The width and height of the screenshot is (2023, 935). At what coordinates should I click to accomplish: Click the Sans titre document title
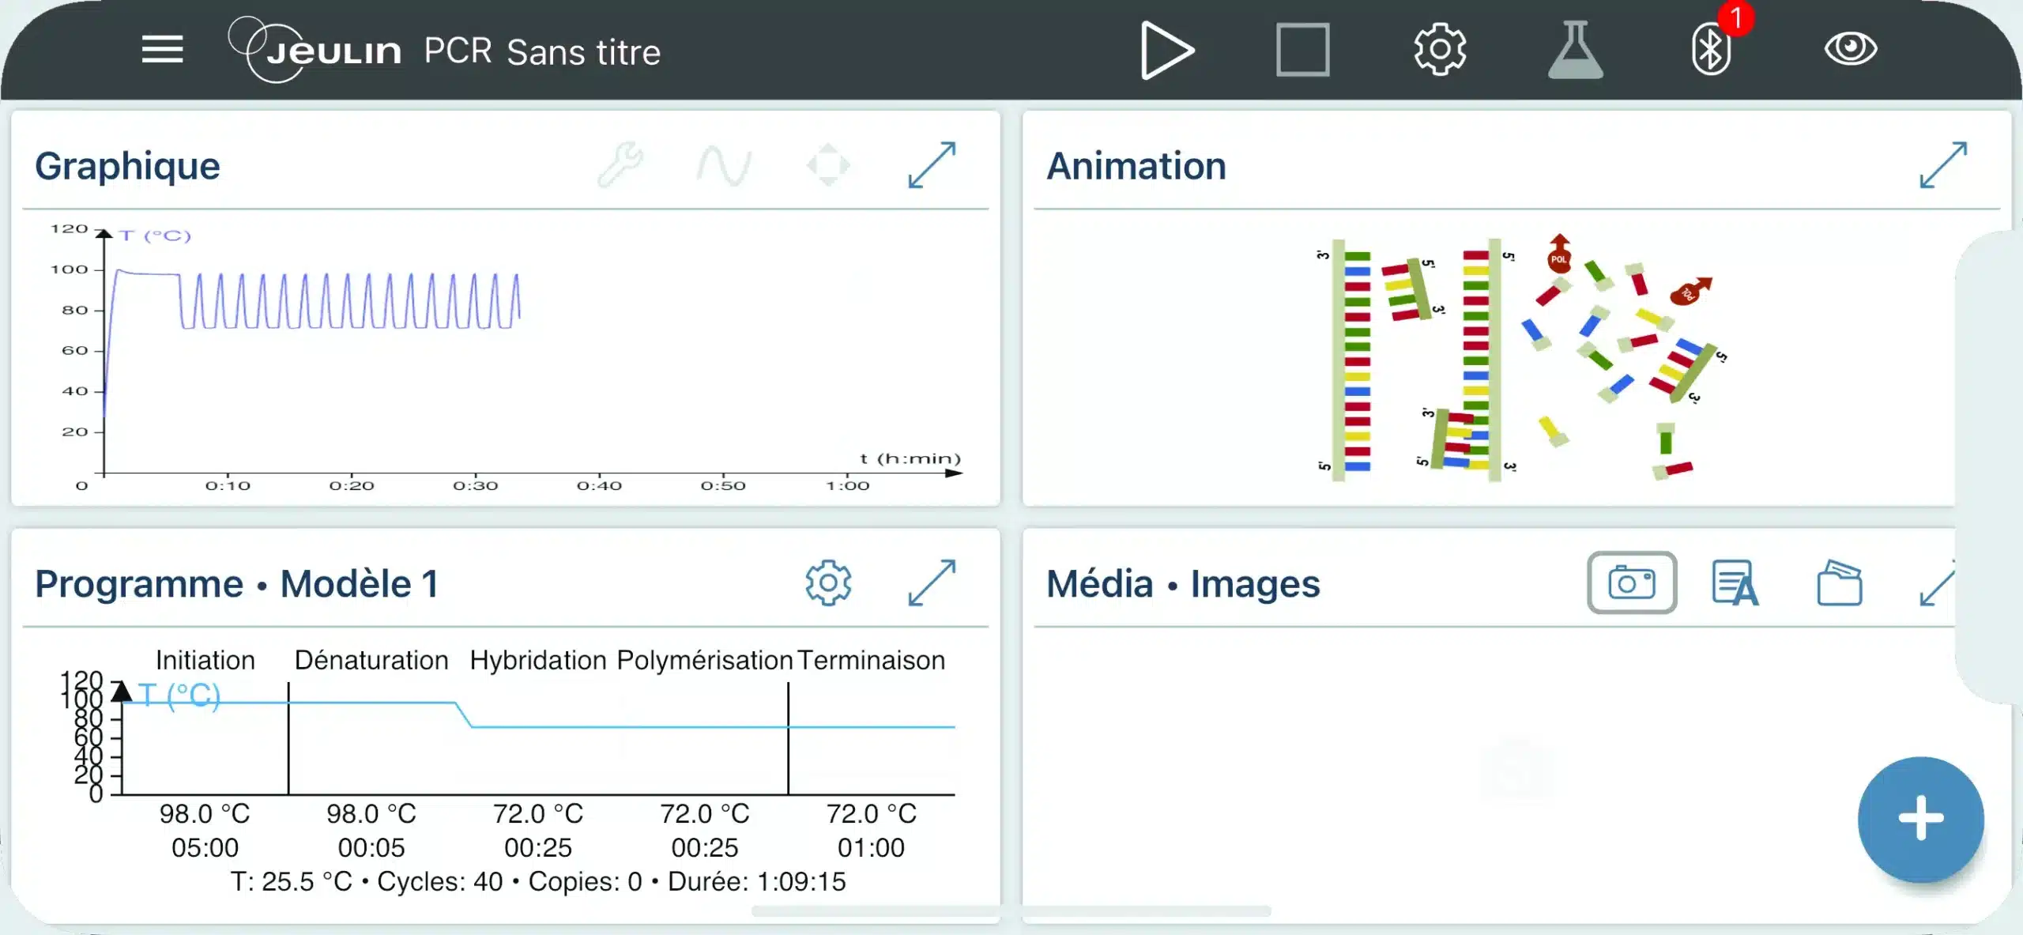coord(583,52)
